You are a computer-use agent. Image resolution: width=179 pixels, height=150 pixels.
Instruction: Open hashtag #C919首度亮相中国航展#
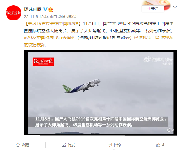53,24
